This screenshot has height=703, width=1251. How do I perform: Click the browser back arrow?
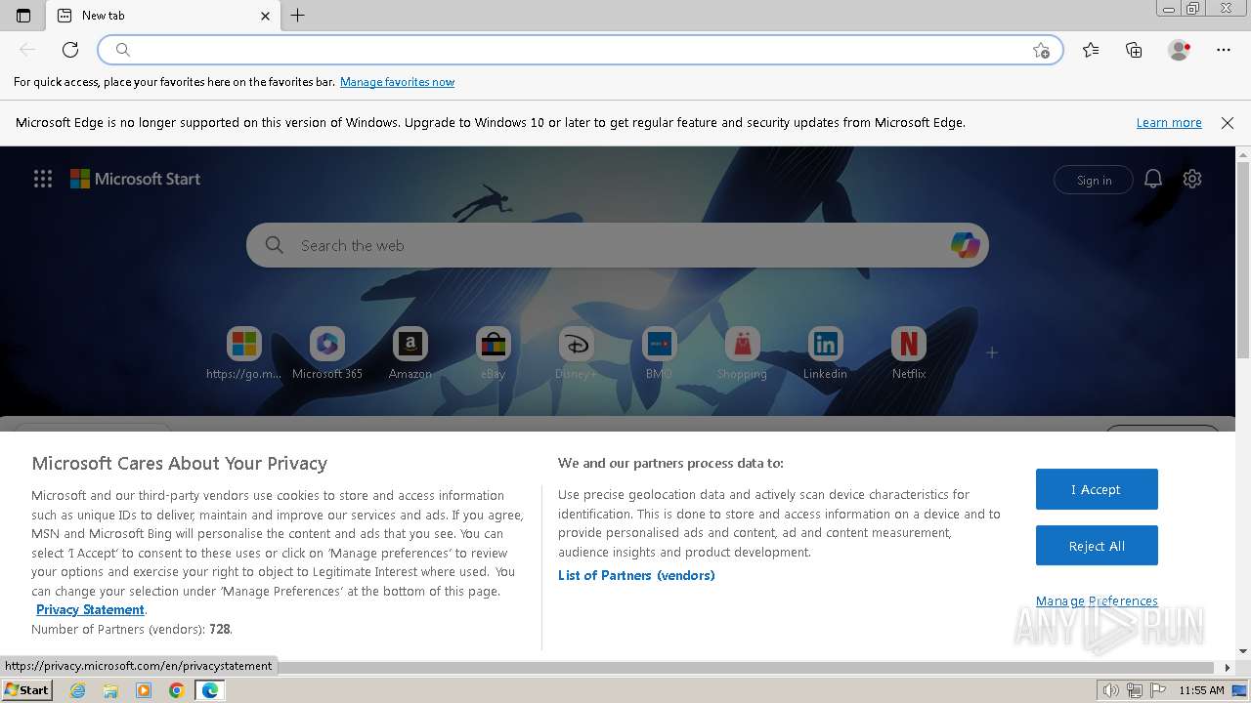(x=27, y=50)
